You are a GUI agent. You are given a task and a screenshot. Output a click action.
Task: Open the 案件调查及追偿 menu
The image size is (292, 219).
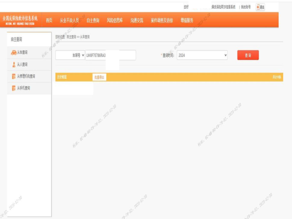[162, 20]
